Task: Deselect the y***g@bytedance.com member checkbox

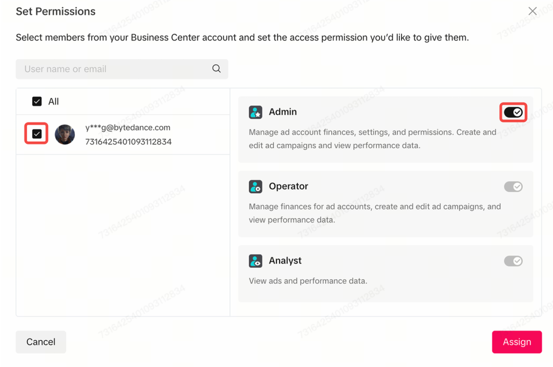Action: tap(37, 134)
